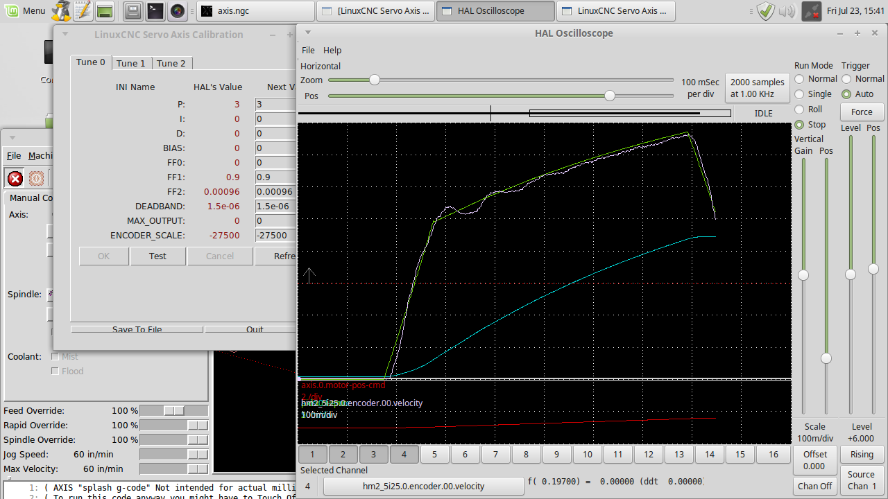888x499 pixels.
Task: Click the sound volume tray icon
Action: coord(787,11)
